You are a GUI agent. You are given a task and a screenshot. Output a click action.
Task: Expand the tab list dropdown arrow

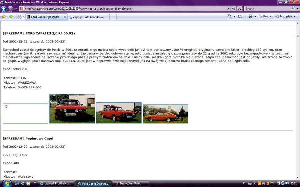click(x=24, y=17)
